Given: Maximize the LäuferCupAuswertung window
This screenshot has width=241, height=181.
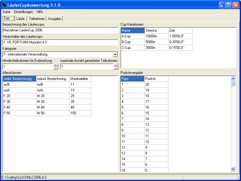Looking at the screenshot, I should click(x=229, y=5).
